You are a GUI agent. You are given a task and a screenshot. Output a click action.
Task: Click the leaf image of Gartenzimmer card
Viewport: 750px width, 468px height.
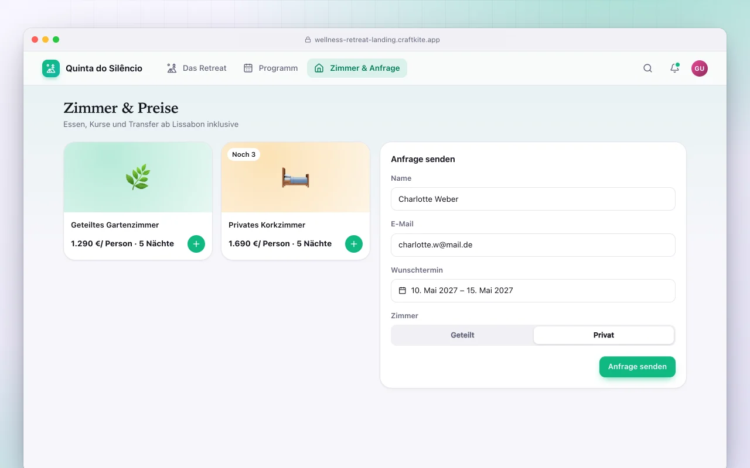[x=138, y=177]
